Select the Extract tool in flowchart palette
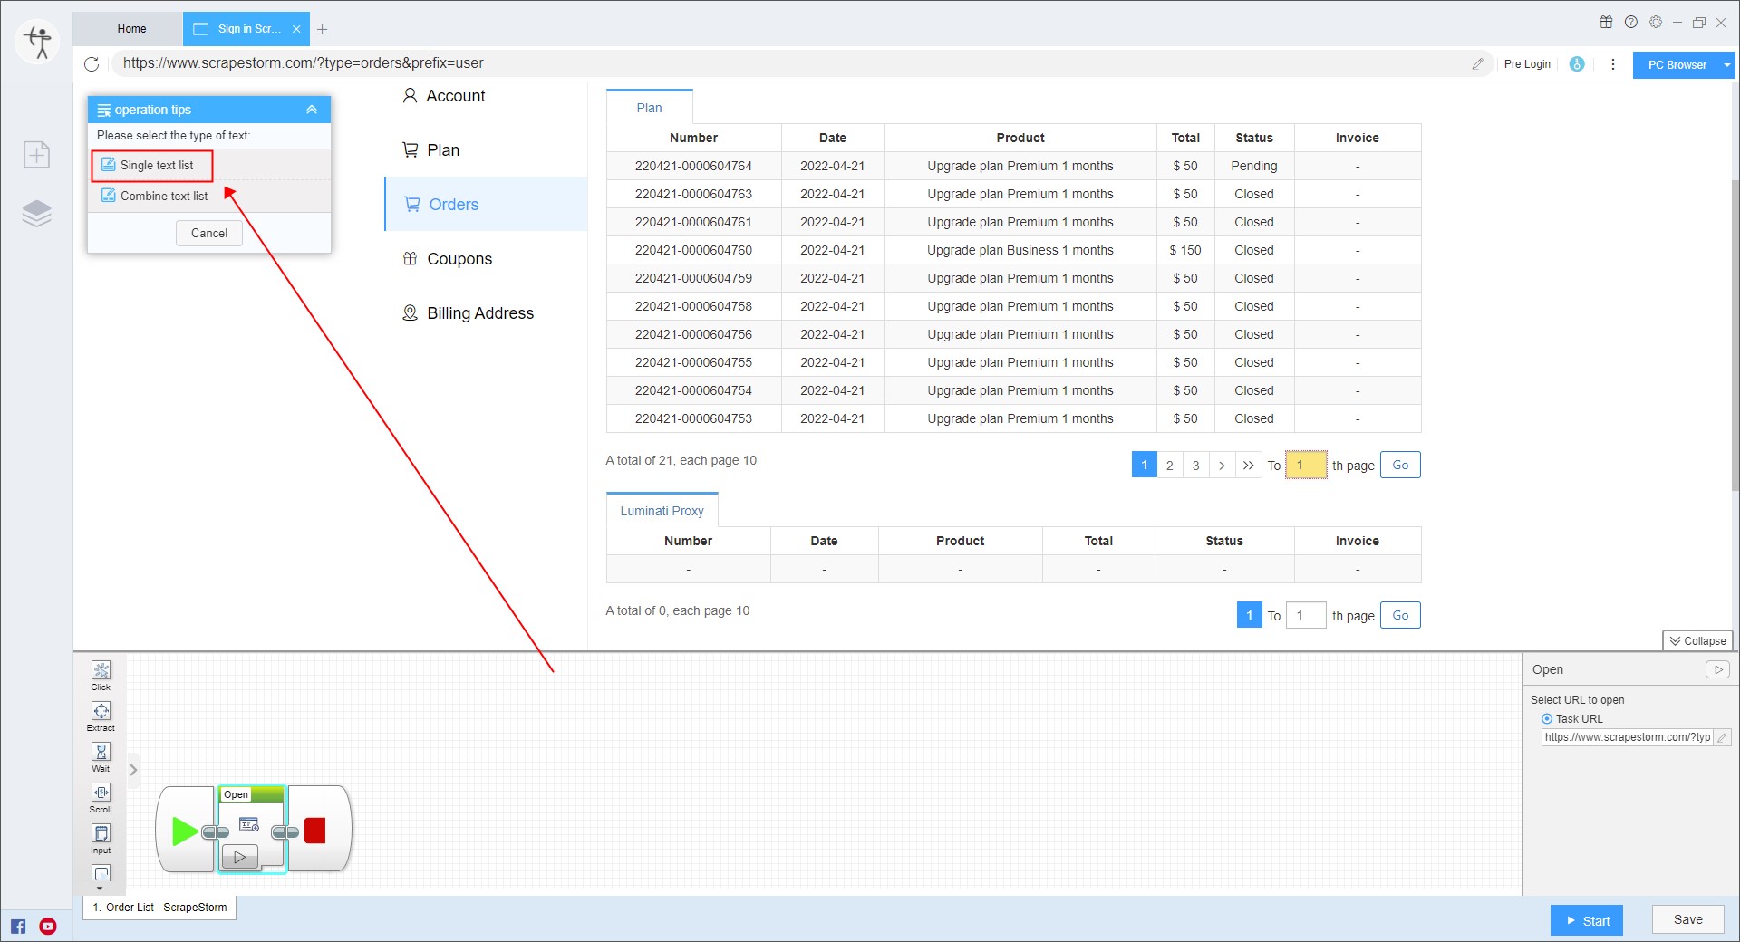Viewport: 1740px width, 942px height. click(101, 716)
